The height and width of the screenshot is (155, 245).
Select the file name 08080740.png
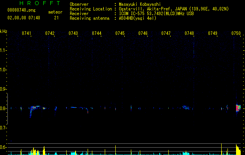point(21,10)
